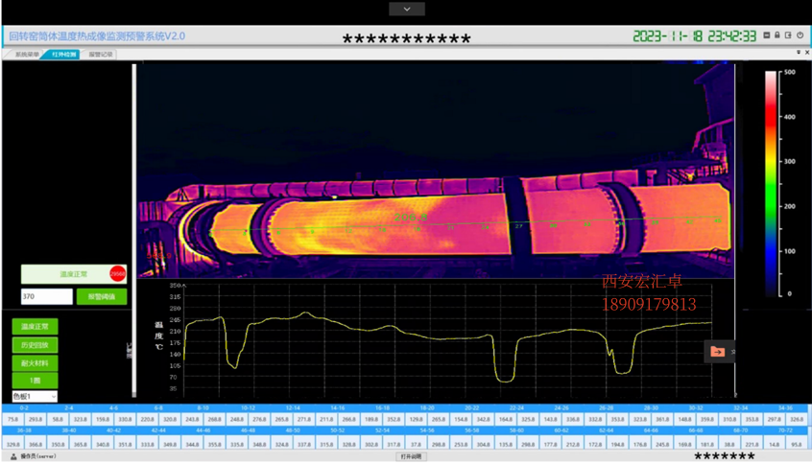Click the green 温度正常 button
This screenshot has width=812, height=463.
coord(35,327)
